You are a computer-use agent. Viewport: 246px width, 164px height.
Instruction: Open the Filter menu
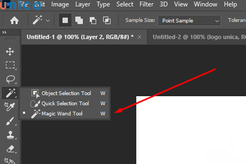146,4
